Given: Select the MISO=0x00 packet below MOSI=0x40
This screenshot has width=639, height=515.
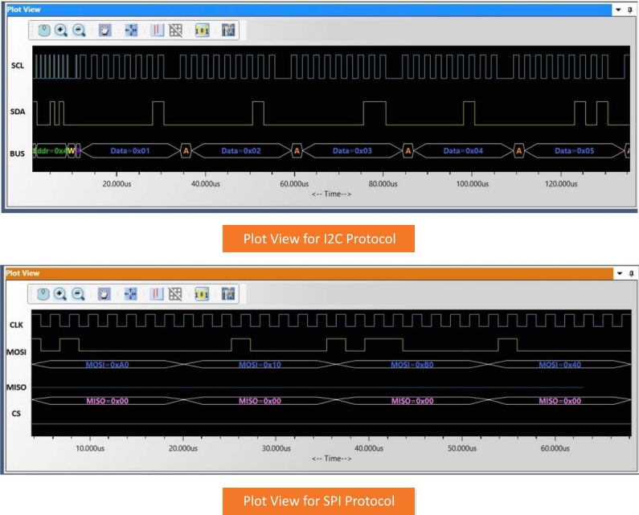Looking at the screenshot, I should click(559, 401).
